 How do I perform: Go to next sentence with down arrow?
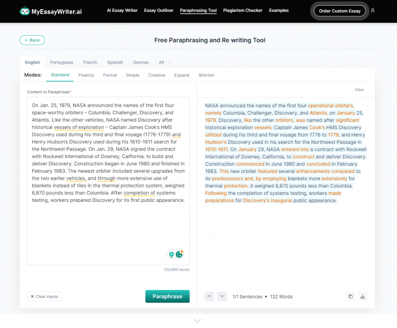[x=222, y=296]
